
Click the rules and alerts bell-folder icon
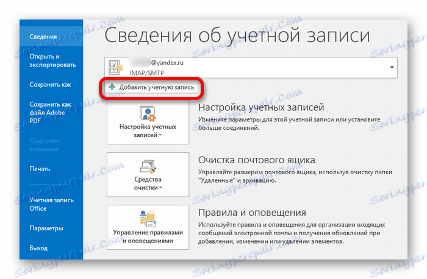coord(148,219)
